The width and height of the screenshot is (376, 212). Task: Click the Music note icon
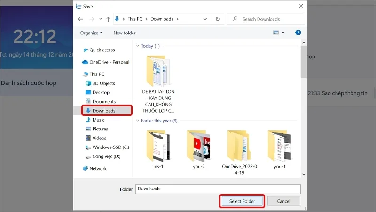tap(88, 120)
